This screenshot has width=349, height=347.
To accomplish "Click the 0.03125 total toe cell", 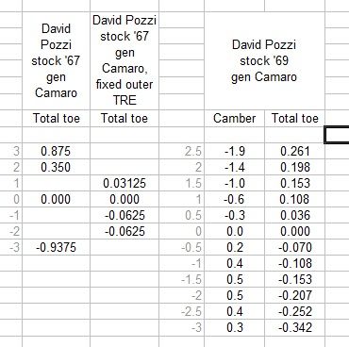I will pos(125,183).
